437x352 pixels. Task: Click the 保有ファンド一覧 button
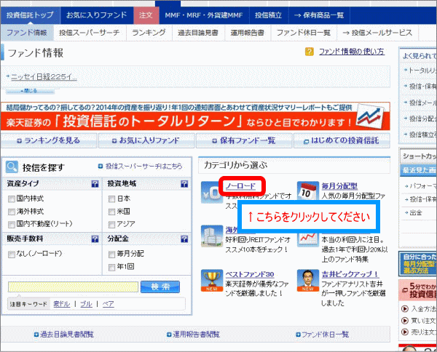point(244,141)
